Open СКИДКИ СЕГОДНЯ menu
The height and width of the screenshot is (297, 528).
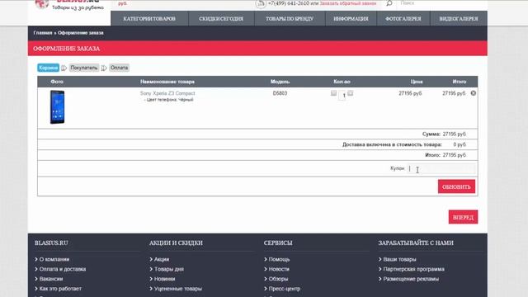pyautogui.click(x=221, y=18)
